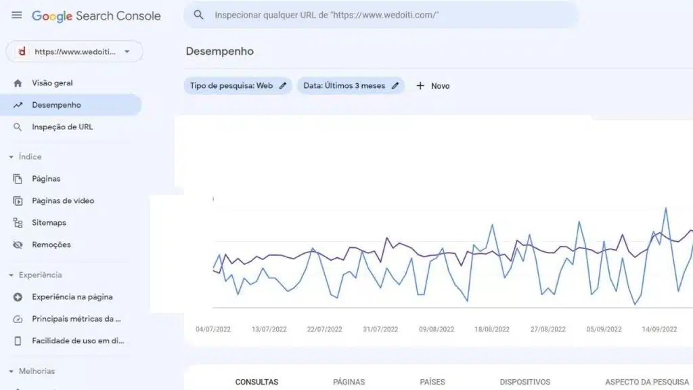Click the URL inspection search field
This screenshot has height=390, width=693.
pos(381,15)
